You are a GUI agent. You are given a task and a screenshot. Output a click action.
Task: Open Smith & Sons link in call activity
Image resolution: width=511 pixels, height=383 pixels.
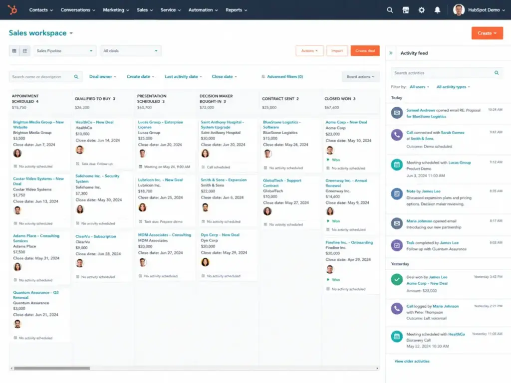[422, 139]
